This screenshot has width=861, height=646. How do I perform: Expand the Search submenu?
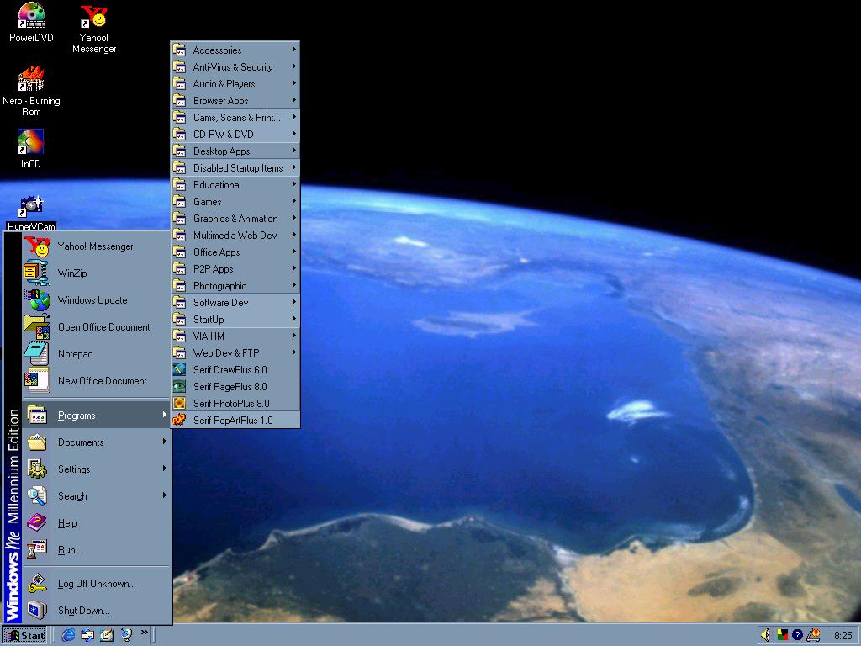coord(97,496)
